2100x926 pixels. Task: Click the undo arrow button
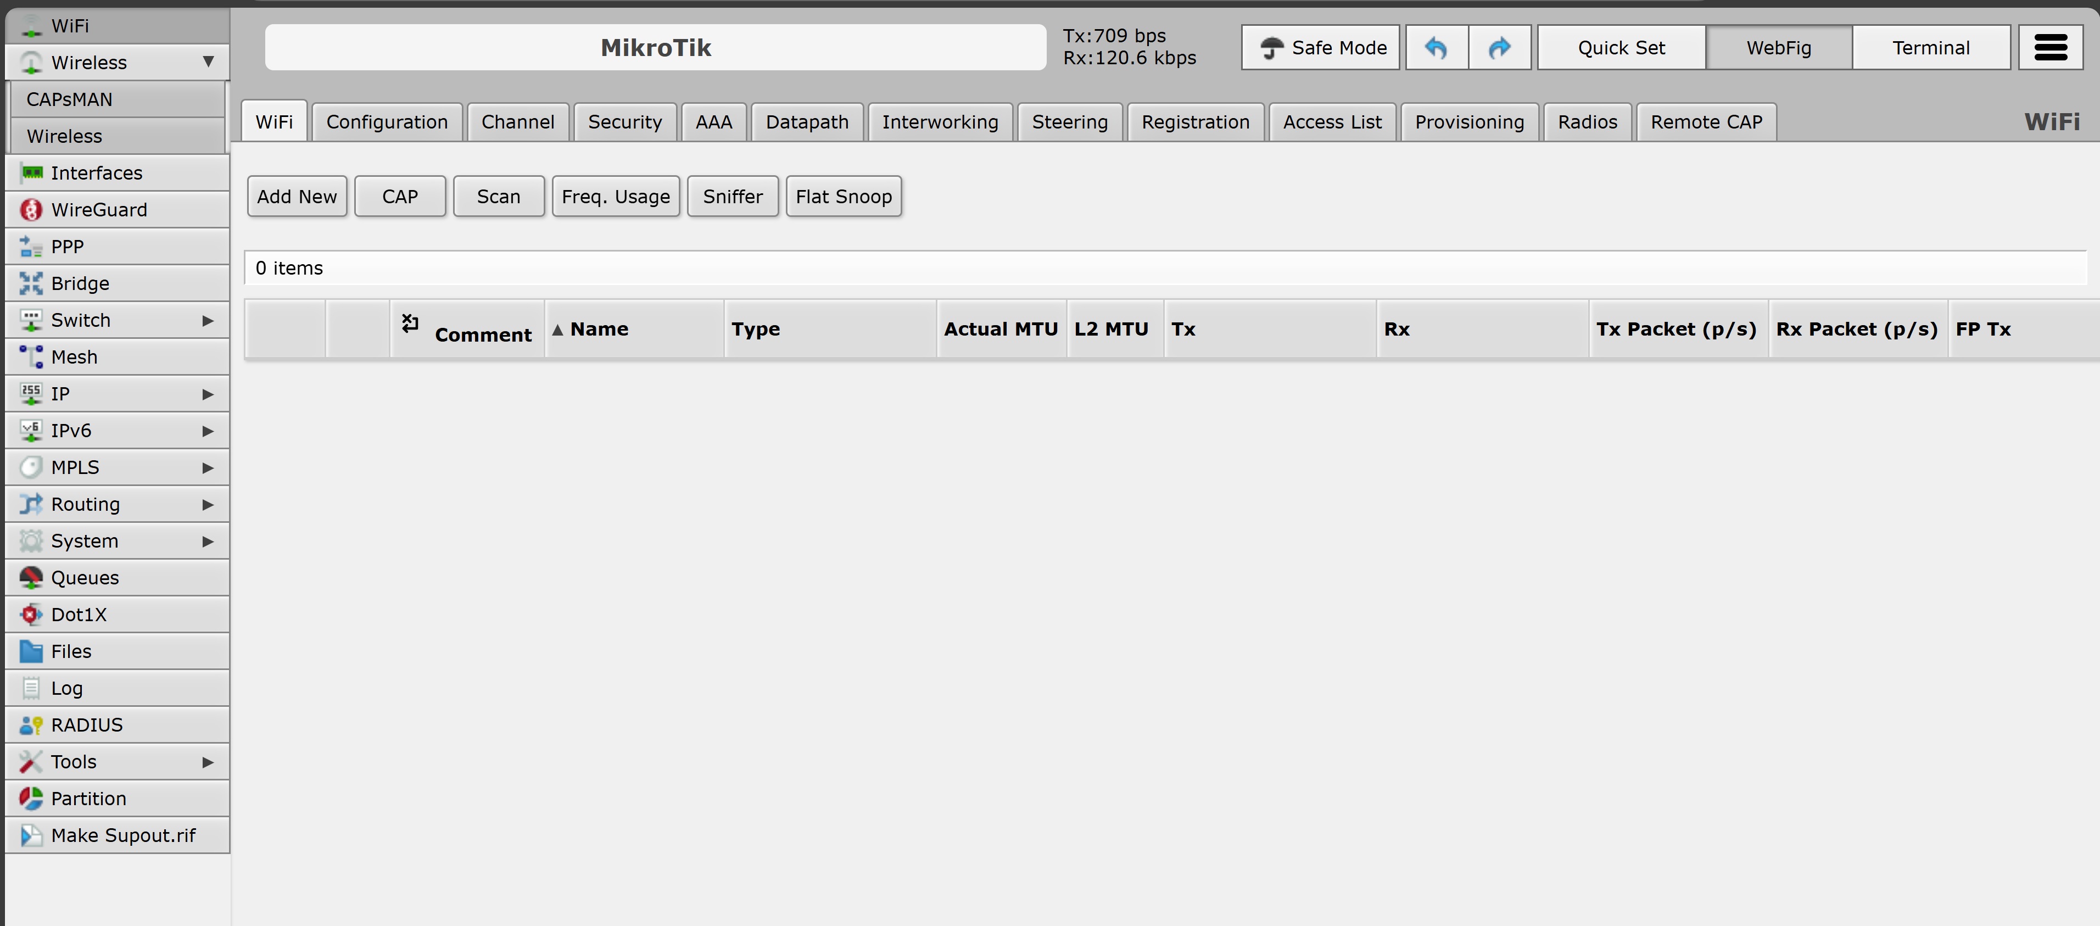click(x=1437, y=48)
